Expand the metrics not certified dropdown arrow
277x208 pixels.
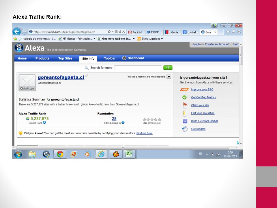169,77
